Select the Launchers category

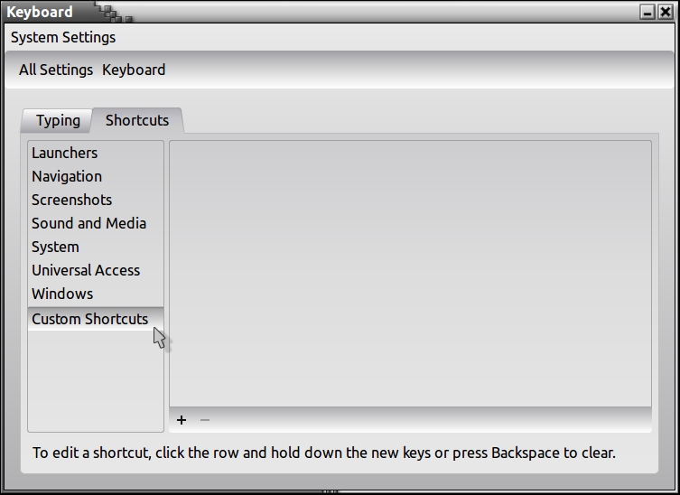(x=65, y=153)
